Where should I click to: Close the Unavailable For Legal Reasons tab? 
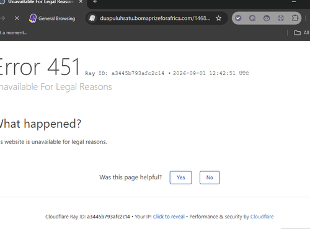tap(81, 2)
